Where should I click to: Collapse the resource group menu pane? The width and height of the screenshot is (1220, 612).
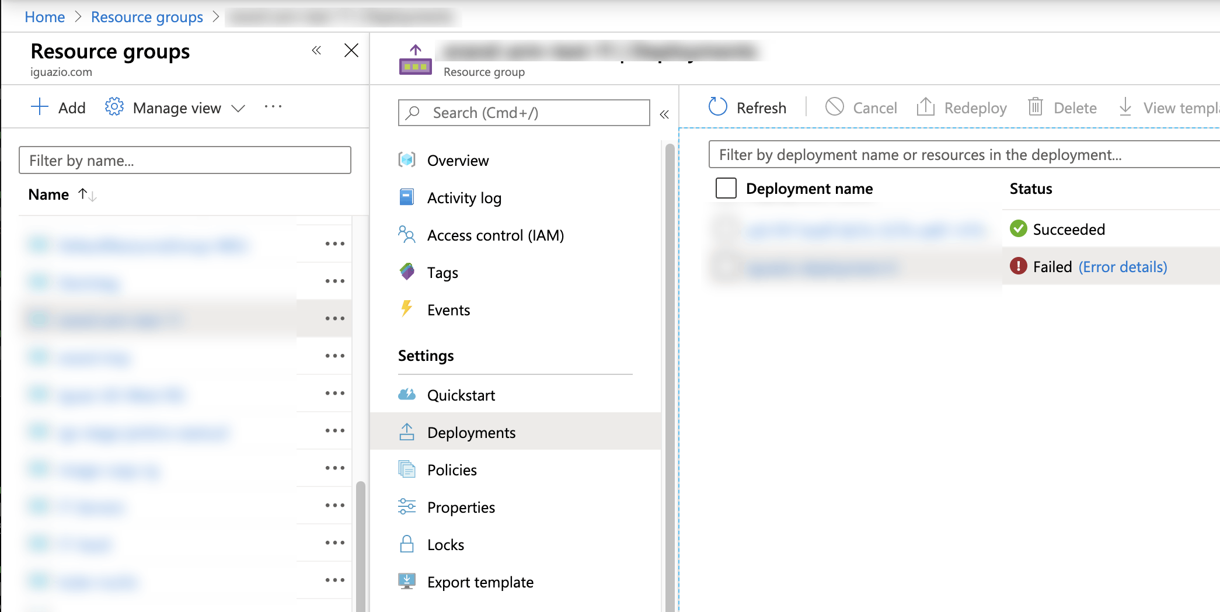pos(664,114)
